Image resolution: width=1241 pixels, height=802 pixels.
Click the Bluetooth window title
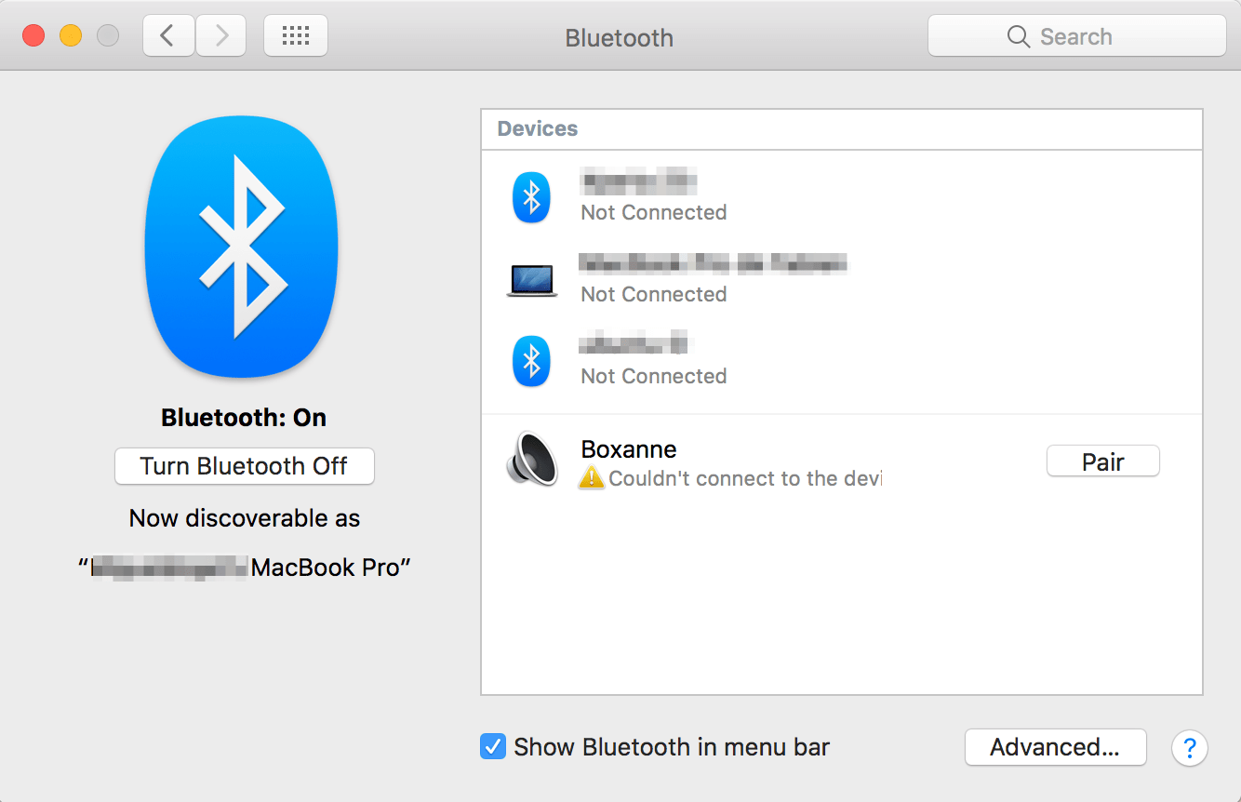click(x=620, y=38)
